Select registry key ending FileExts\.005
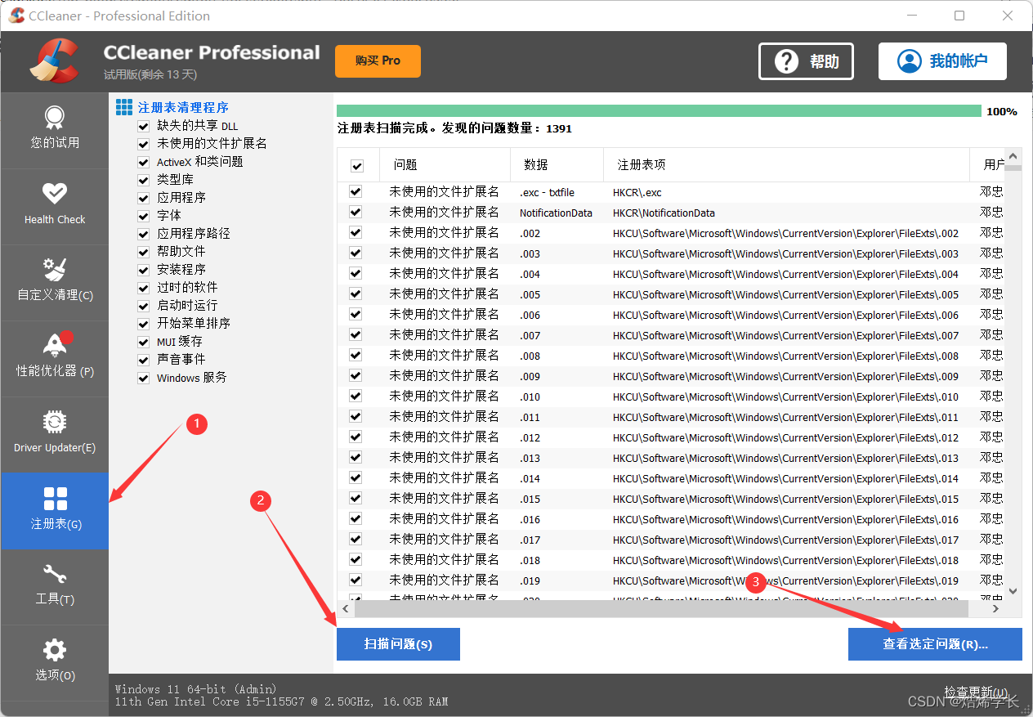This screenshot has height=717, width=1033. [x=785, y=294]
